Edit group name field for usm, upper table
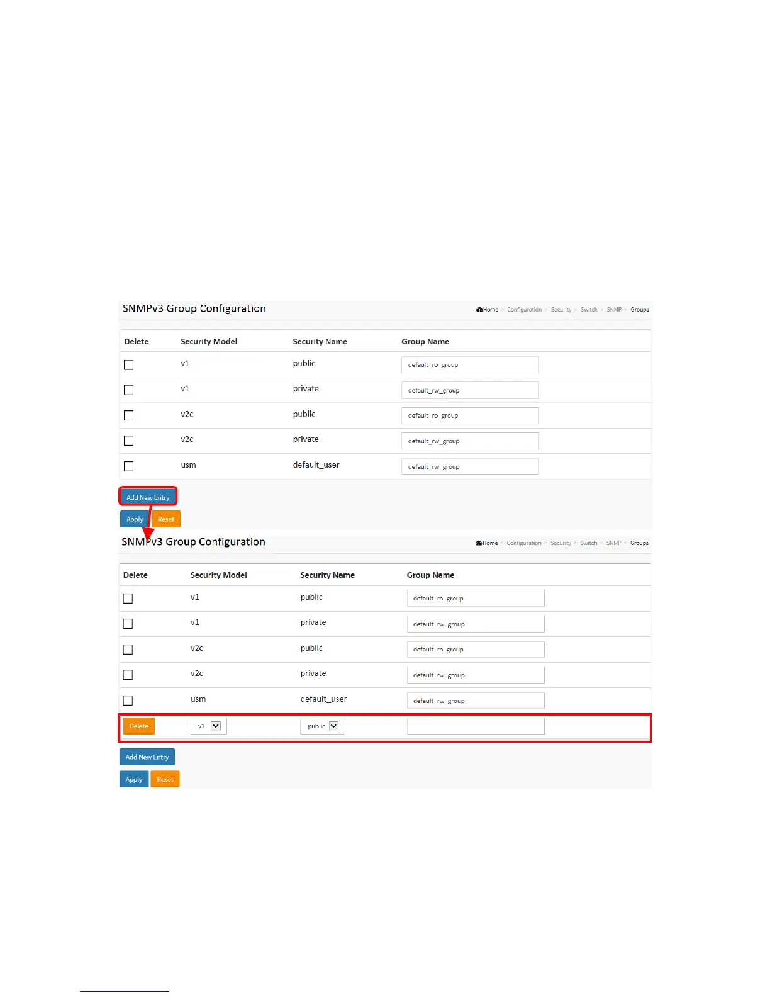The image size is (770, 997). click(470, 466)
